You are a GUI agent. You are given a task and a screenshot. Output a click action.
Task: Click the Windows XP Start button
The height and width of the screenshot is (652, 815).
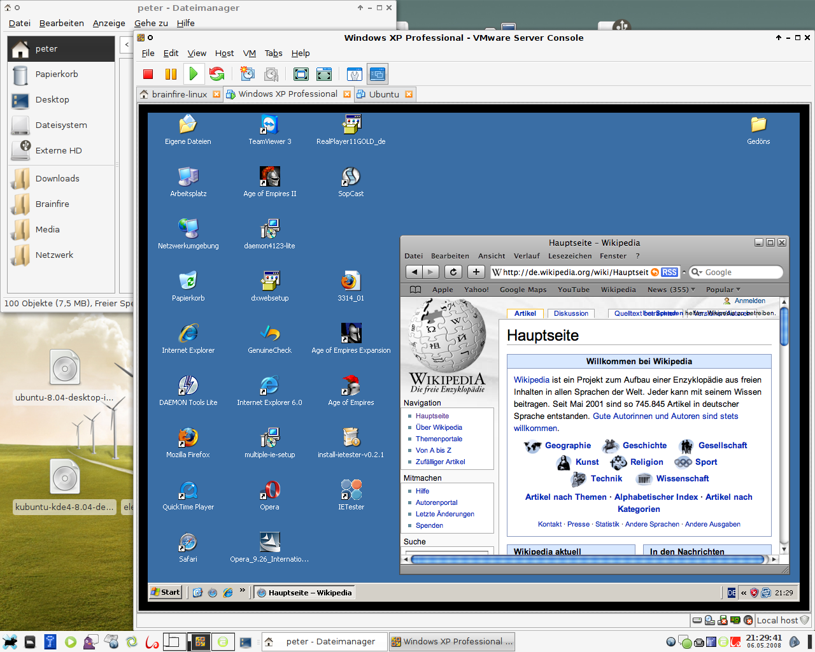pyautogui.click(x=166, y=592)
